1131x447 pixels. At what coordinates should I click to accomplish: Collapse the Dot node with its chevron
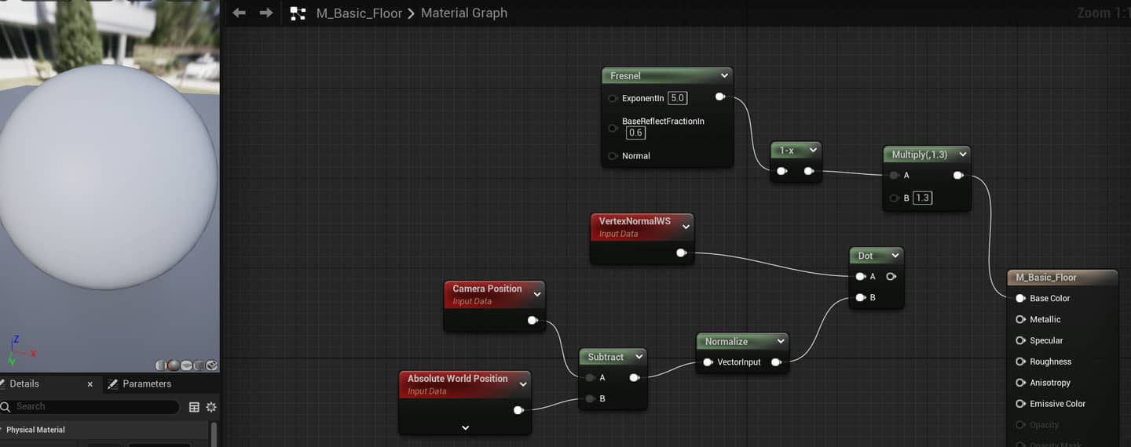(x=895, y=256)
